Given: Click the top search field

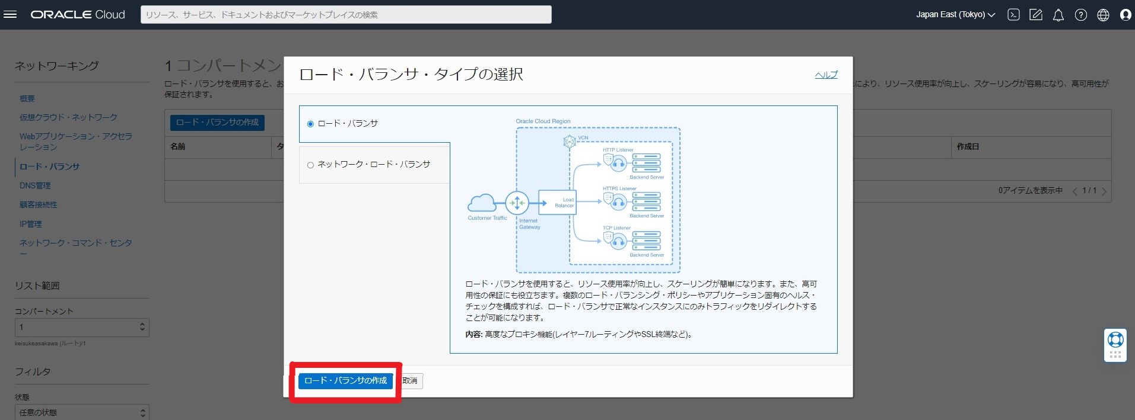Looking at the screenshot, I should pyautogui.click(x=346, y=15).
